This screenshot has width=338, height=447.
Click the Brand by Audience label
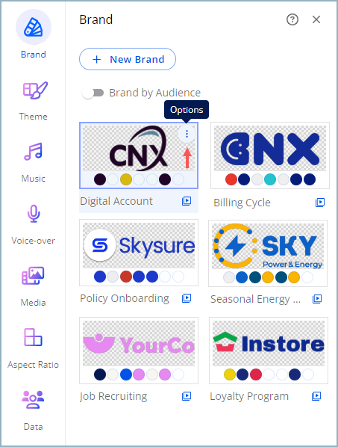(x=154, y=93)
